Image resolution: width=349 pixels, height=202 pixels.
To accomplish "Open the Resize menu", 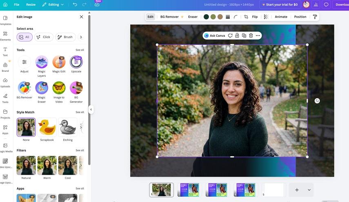I will pyautogui.click(x=31, y=4).
